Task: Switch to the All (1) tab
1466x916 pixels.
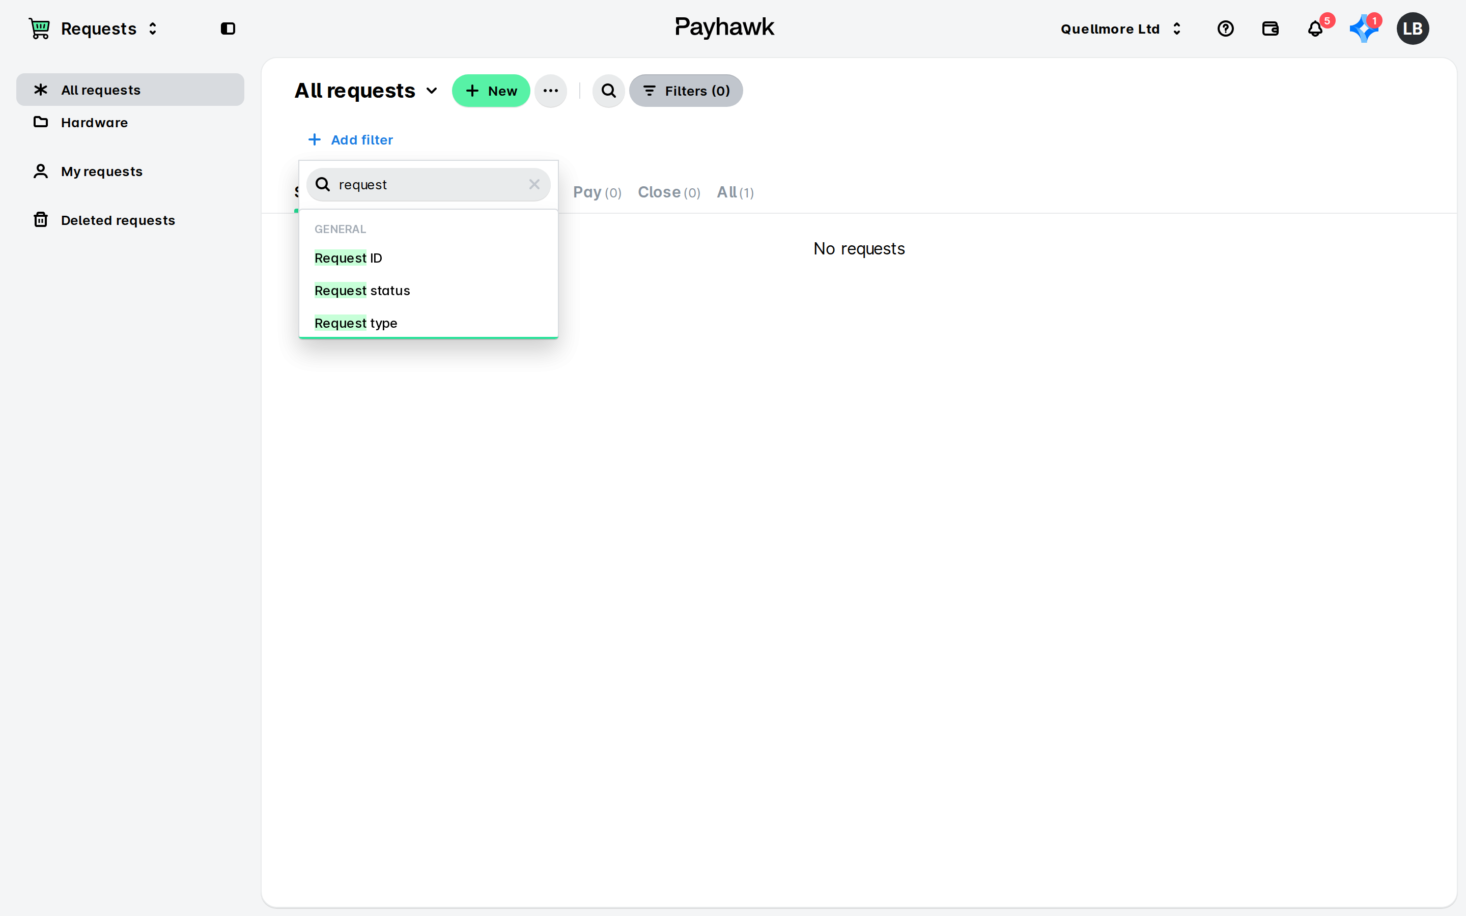Action: click(x=735, y=193)
